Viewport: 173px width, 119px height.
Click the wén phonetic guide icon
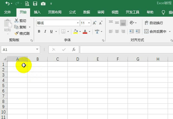pyautogui.click(x=97, y=31)
